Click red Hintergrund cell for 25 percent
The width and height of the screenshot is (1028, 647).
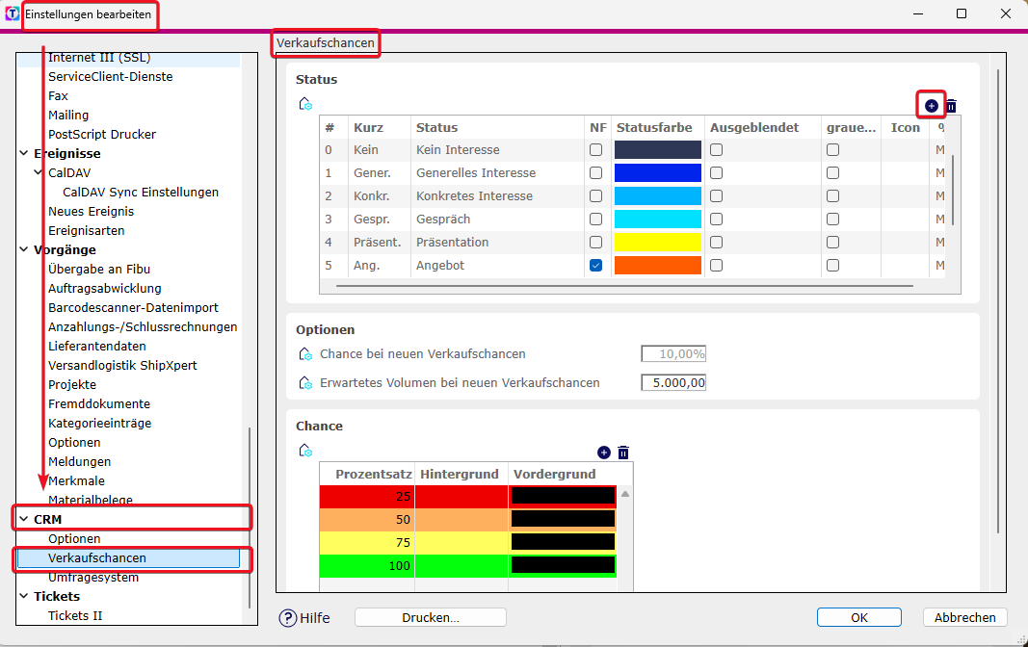coord(461,497)
